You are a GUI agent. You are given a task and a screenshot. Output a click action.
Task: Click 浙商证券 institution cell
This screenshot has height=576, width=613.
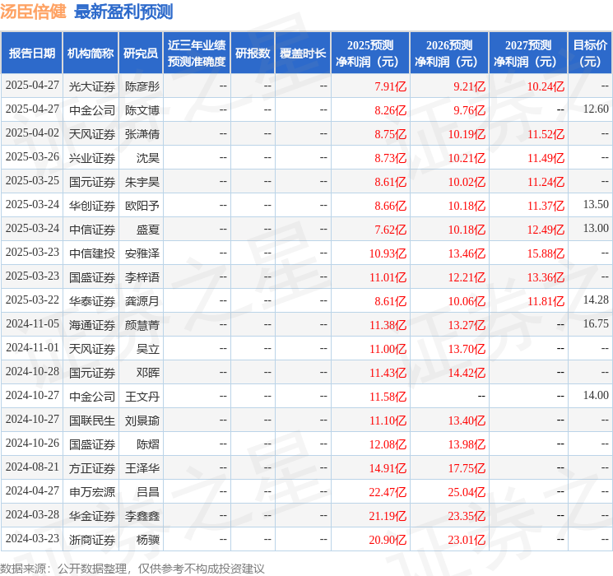click(x=92, y=540)
